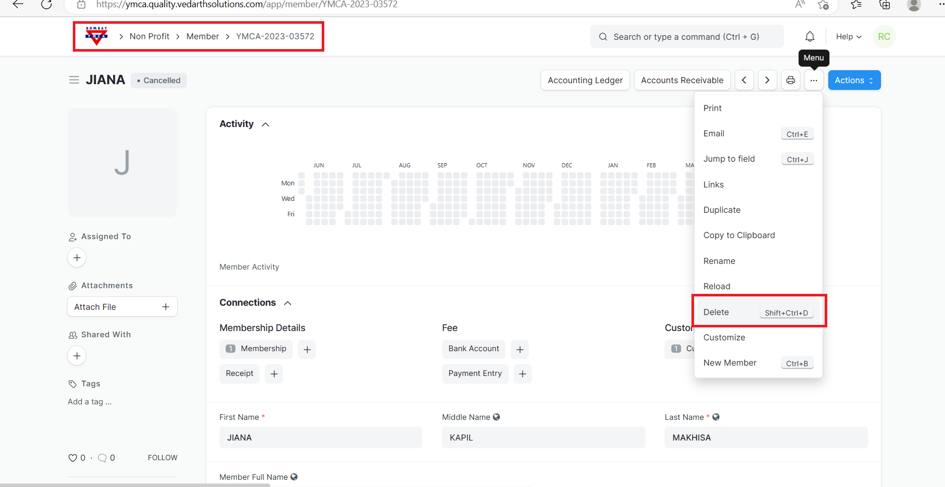
Task: Click the heart like icon
Action: point(73,458)
